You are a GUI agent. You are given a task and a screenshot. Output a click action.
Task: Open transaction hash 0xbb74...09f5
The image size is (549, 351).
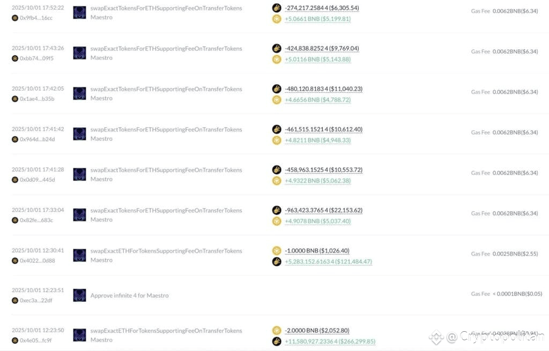point(37,58)
